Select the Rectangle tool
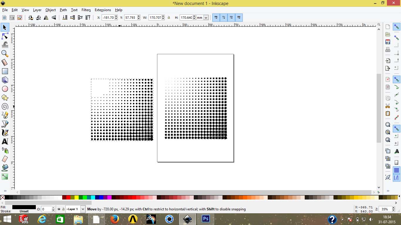The width and height of the screenshot is (401, 225). click(x=5, y=71)
